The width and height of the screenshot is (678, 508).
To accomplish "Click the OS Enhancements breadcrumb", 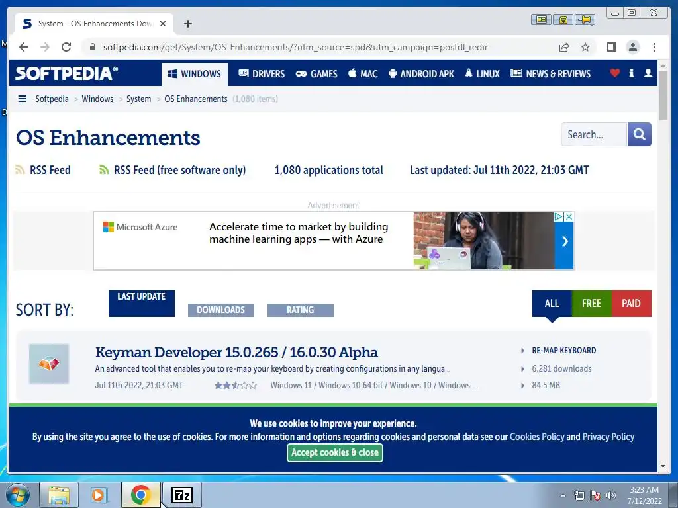I will pos(195,99).
